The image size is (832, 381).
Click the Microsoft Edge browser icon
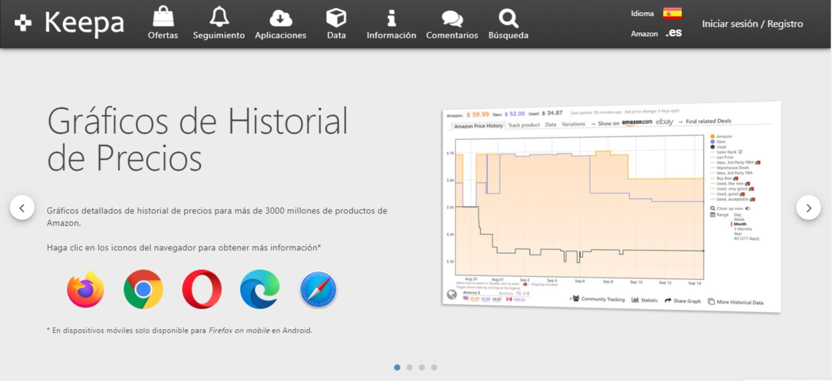coord(260,289)
